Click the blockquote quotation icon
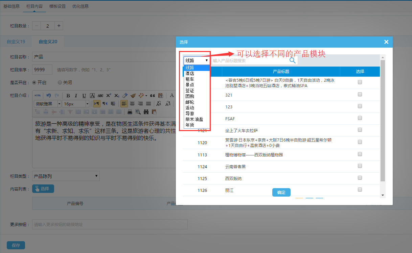Screen dimensions: 412x253 click(x=152, y=96)
